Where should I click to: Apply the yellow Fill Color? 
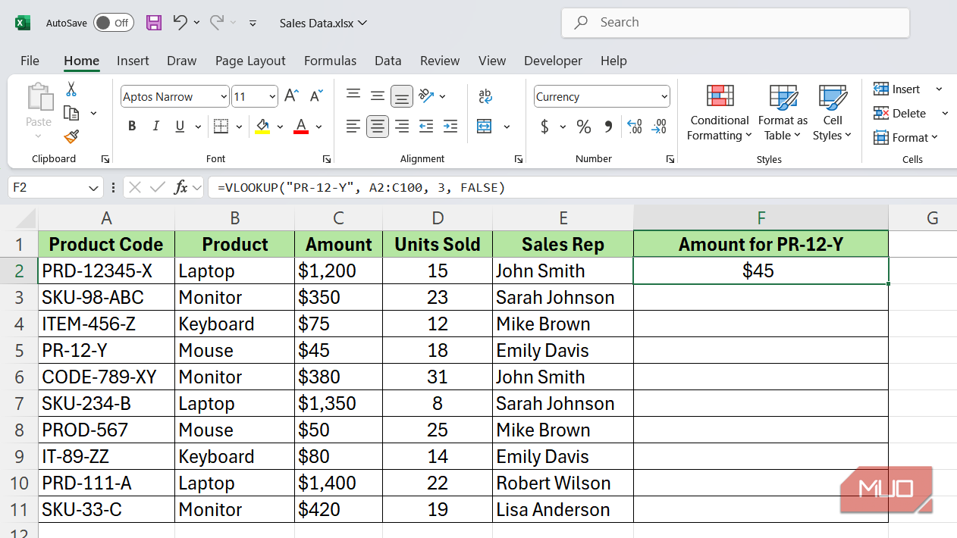pyautogui.click(x=262, y=127)
